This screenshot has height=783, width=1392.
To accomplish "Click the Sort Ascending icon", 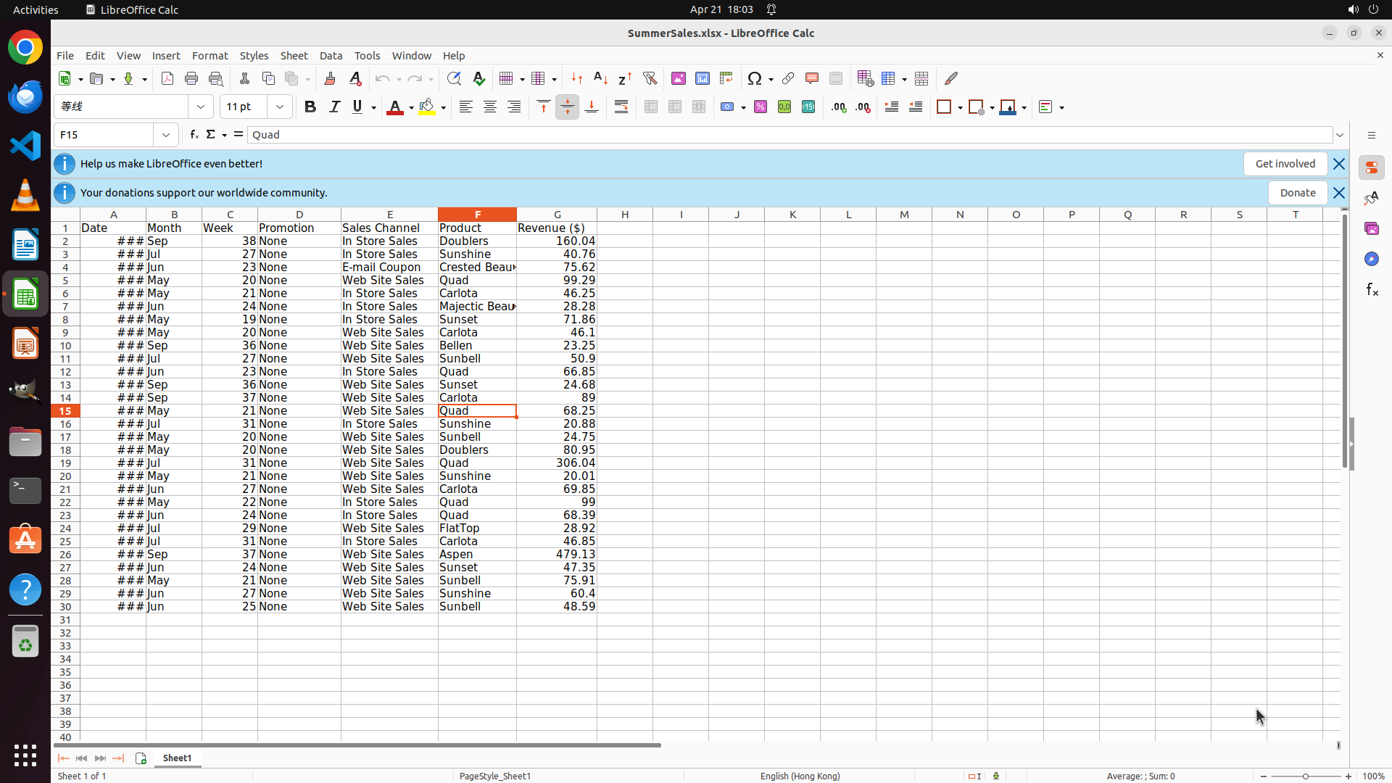I will (x=600, y=78).
